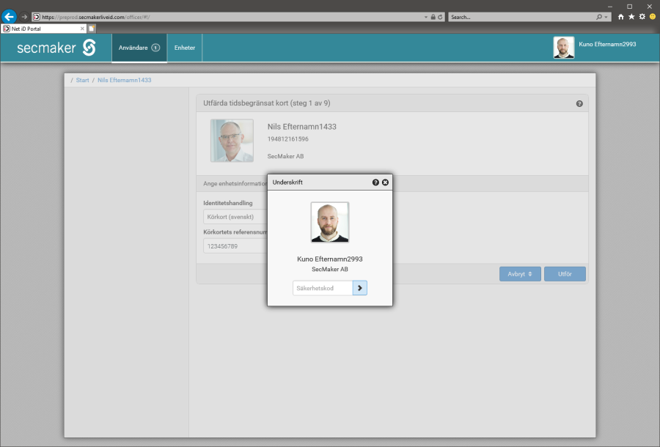Close the Underskrift dialog with X icon

point(385,182)
